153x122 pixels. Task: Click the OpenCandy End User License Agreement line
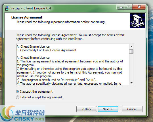[46, 50]
